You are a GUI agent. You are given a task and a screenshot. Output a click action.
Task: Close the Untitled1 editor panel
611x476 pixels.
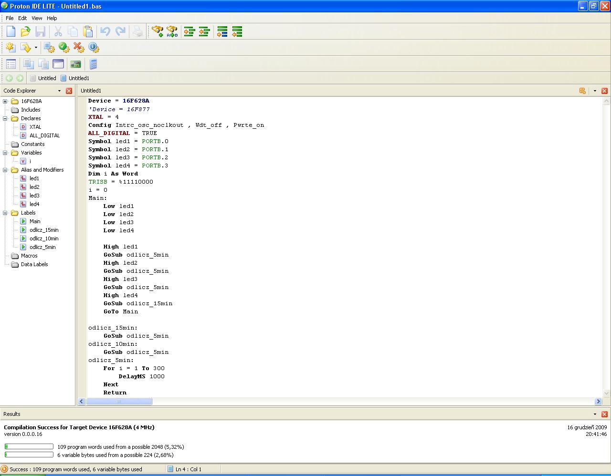(x=604, y=91)
